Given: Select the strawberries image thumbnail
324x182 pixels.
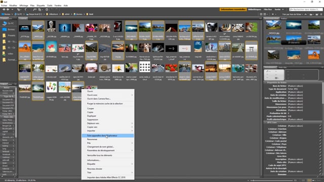Looking at the screenshot, I should point(171,68).
